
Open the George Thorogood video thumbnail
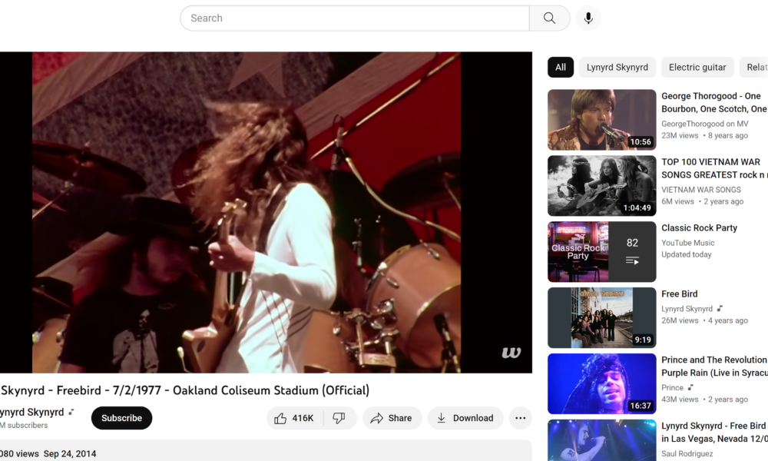point(601,120)
